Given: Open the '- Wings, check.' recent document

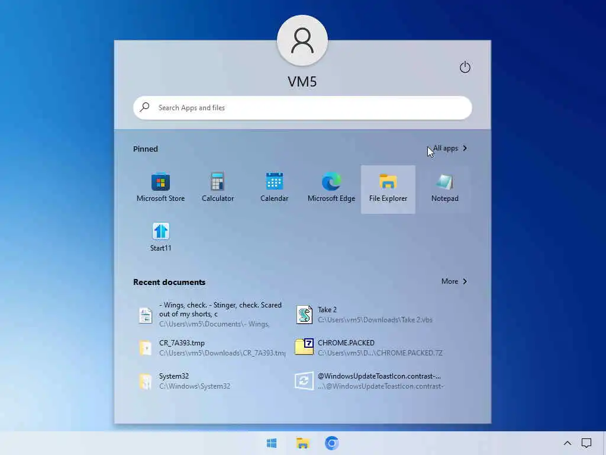Looking at the screenshot, I should tap(211, 314).
